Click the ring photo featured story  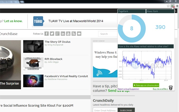click(10, 64)
